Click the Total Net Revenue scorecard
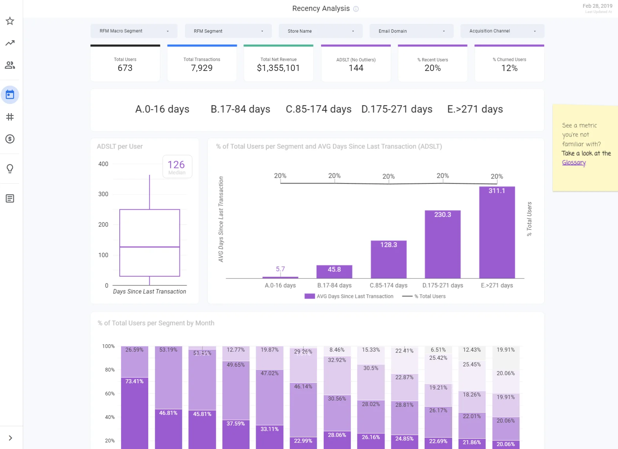The width and height of the screenshot is (618, 449). [x=279, y=63]
